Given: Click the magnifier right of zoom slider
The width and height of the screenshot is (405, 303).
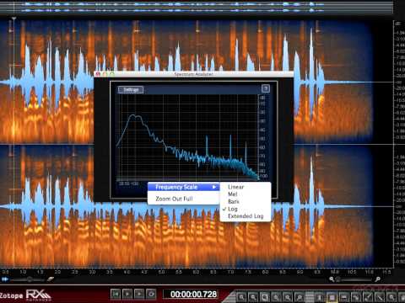Looking at the screenshot, I should [x=378, y=279].
